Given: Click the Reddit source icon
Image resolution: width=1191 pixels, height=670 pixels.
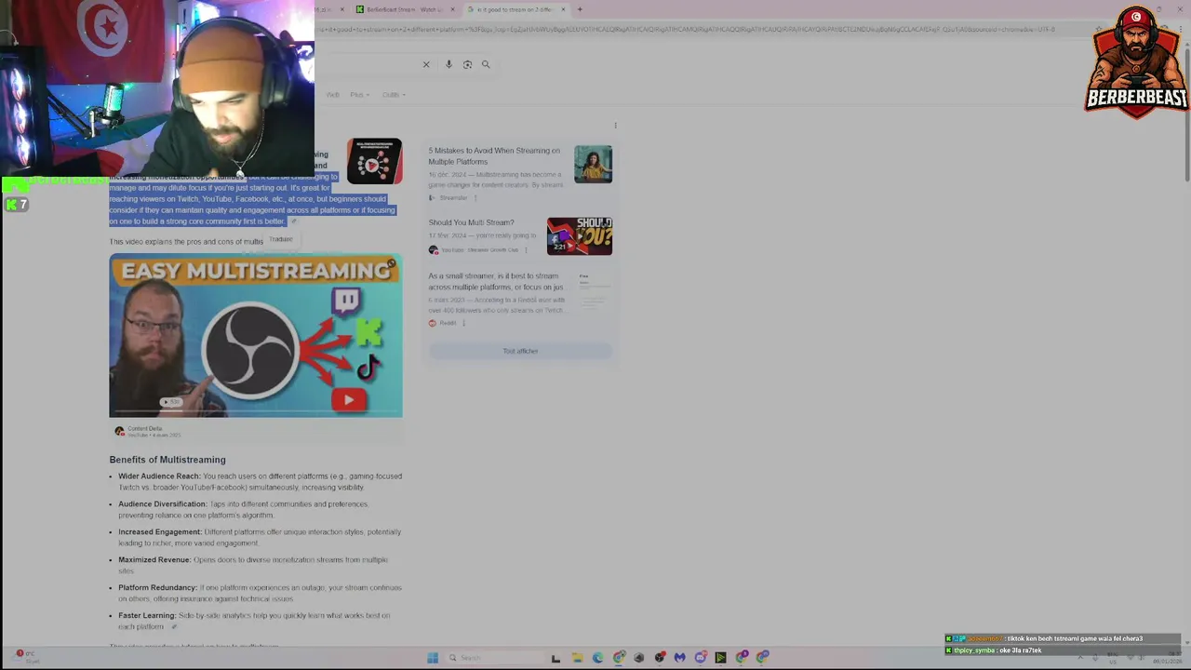Looking at the screenshot, I should tap(433, 323).
